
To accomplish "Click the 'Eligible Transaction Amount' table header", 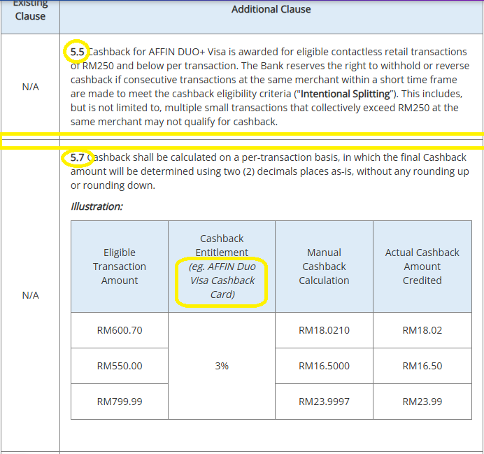I will click(120, 267).
